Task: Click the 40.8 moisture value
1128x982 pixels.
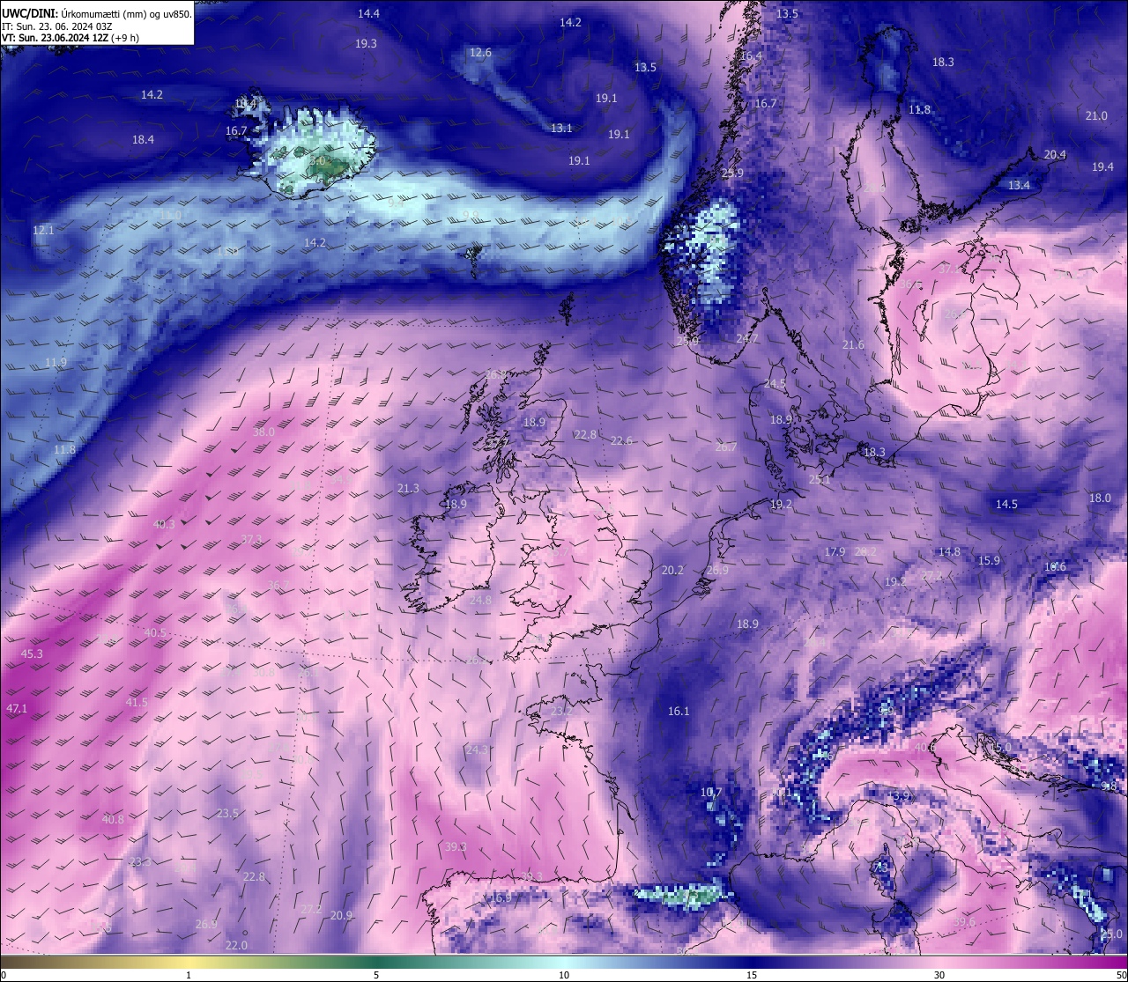Action: (113, 819)
